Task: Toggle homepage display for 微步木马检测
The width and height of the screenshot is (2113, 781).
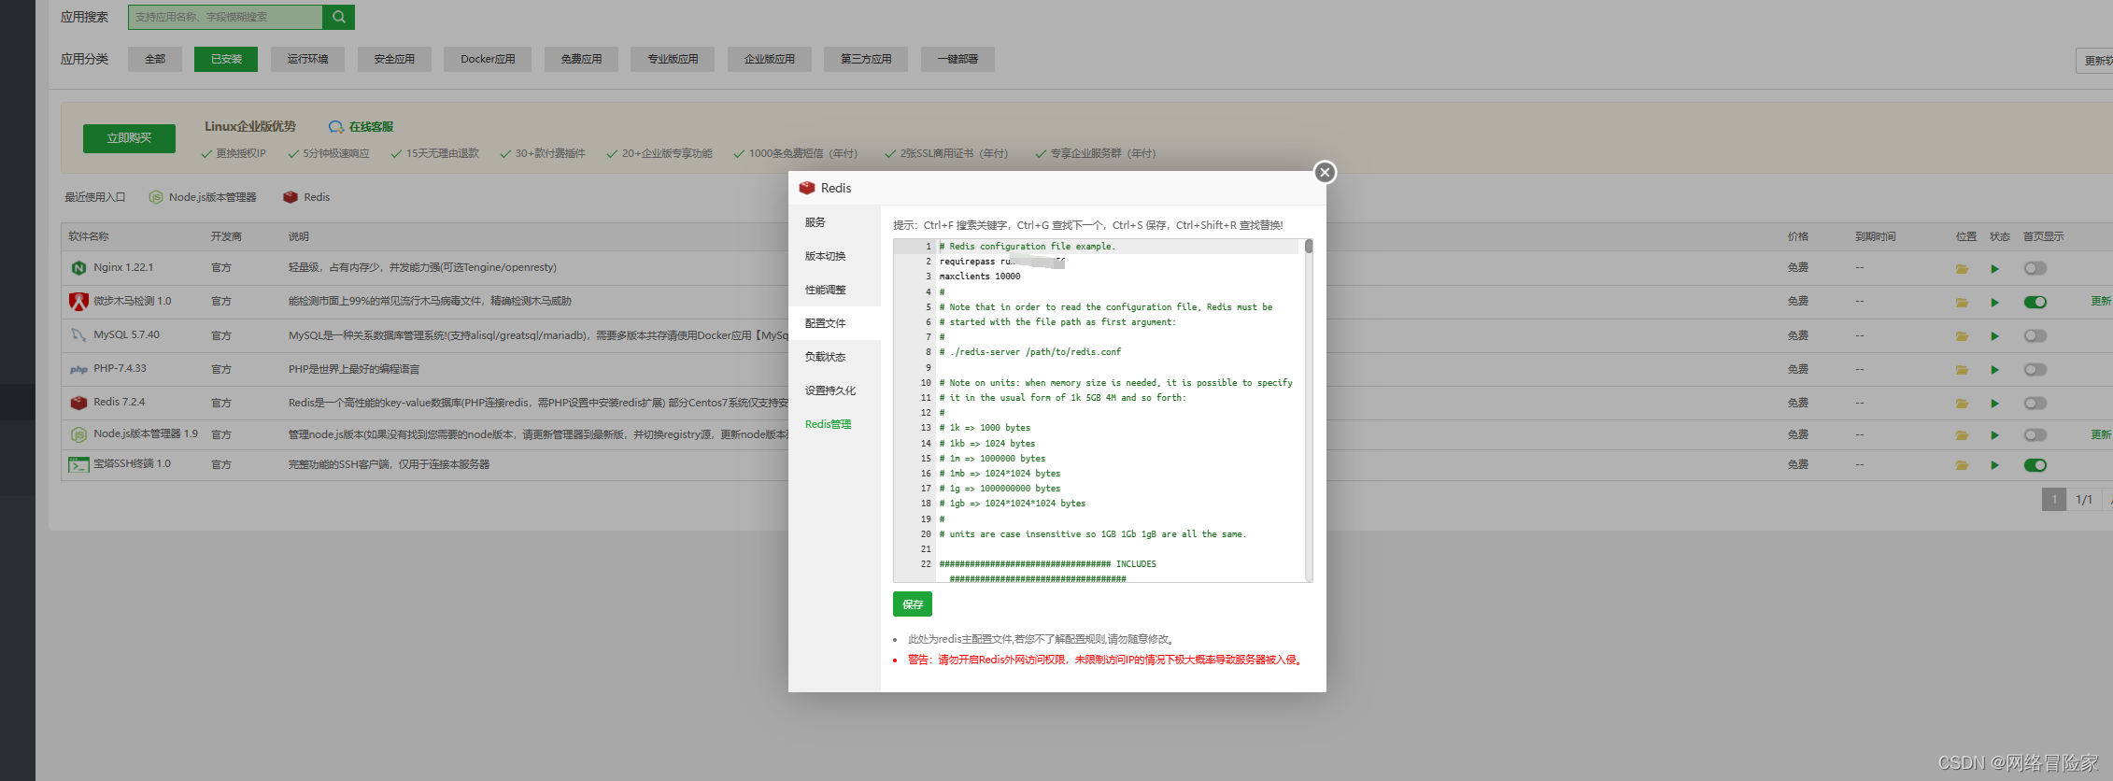Action: (x=2035, y=302)
